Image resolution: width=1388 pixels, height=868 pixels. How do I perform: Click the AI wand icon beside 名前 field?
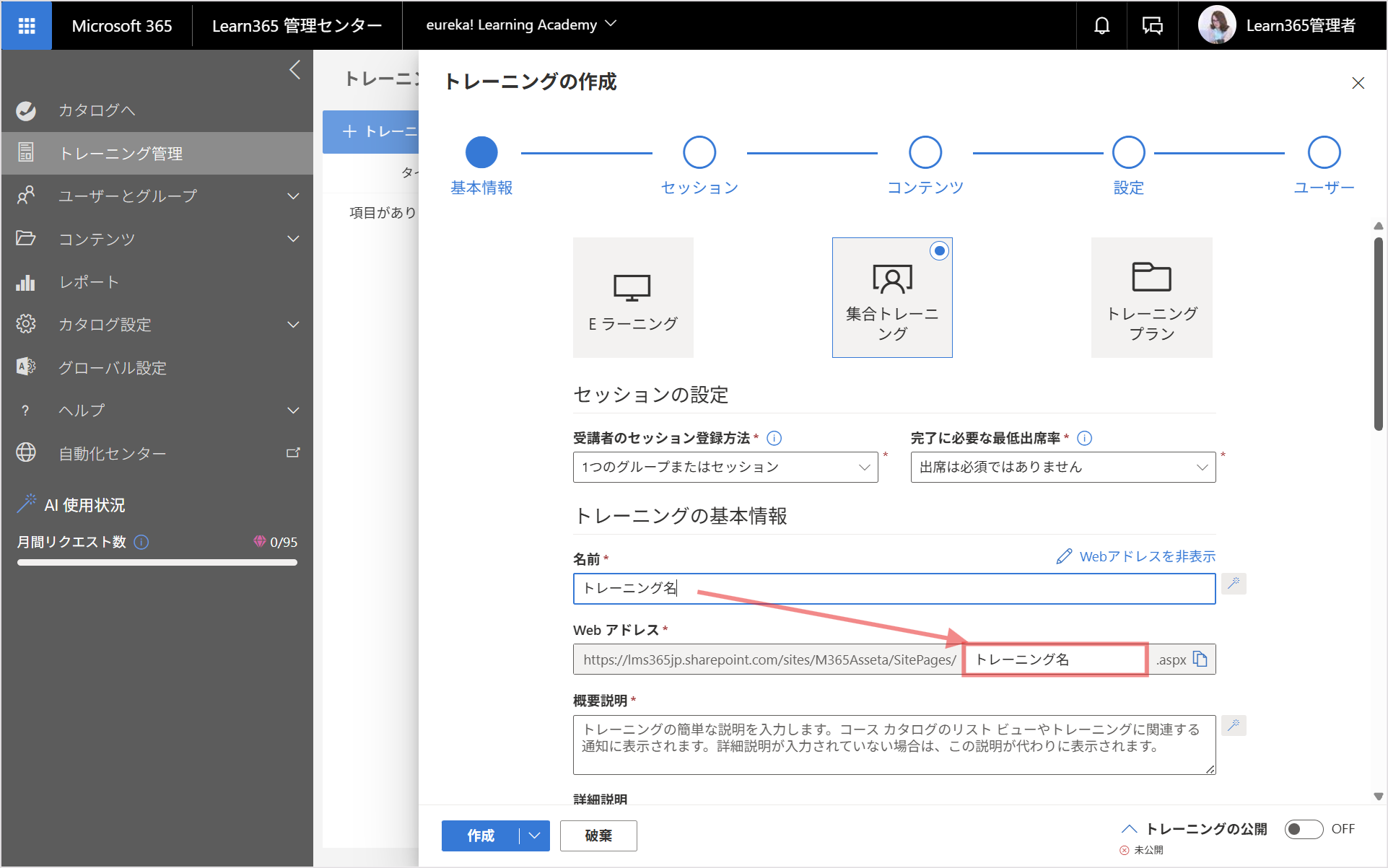coord(1234,583)
